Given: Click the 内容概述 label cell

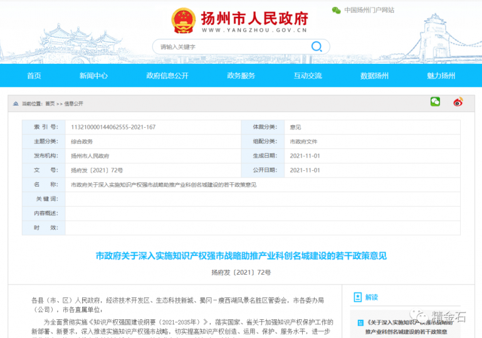Looking at the screenshot, I should pos(44,213).
